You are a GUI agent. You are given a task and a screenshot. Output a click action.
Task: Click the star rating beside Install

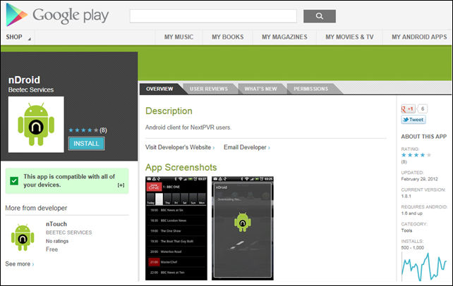click(83, 130)
